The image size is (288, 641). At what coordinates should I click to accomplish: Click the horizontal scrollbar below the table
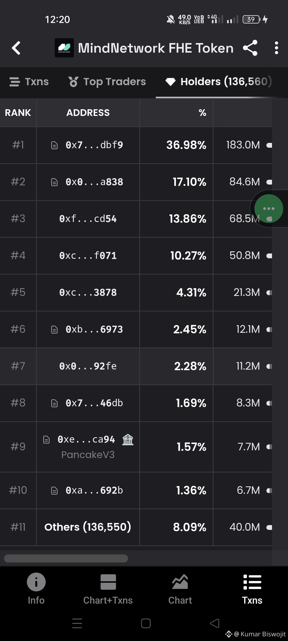click(x=66, y=558)
